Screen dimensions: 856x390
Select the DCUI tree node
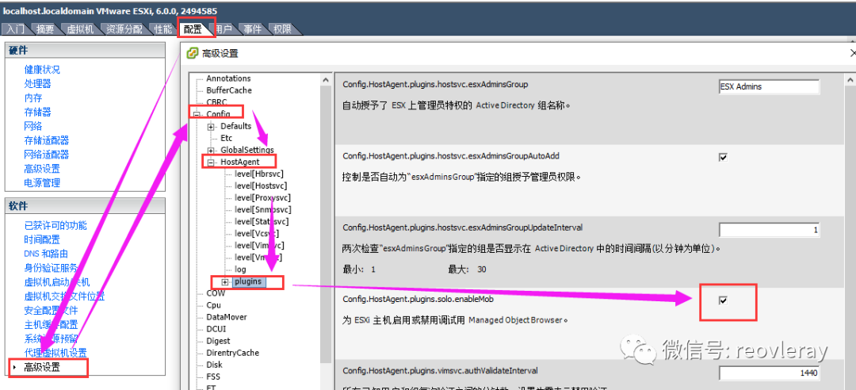[216, 330]
